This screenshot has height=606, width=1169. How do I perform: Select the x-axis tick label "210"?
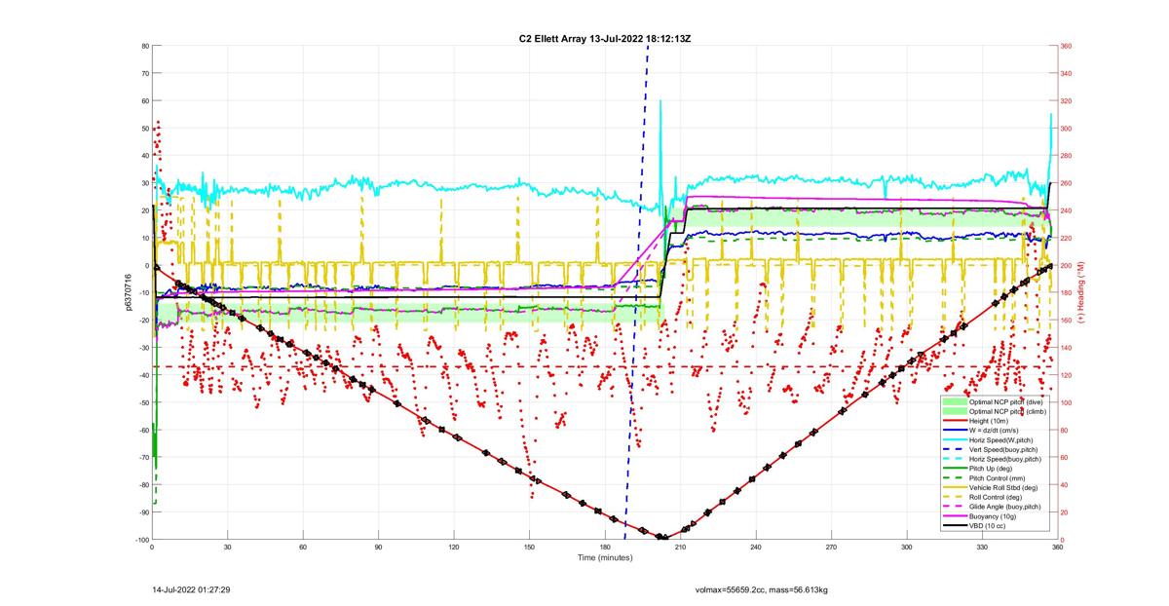(680, 549)
